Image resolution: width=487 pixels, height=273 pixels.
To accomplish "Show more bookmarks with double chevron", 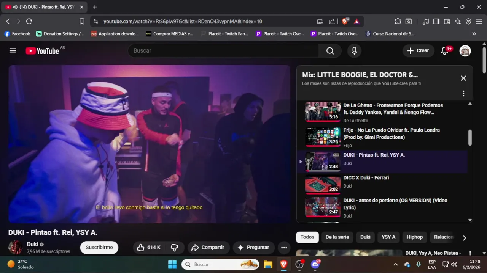I will click(x=474, y=34).
